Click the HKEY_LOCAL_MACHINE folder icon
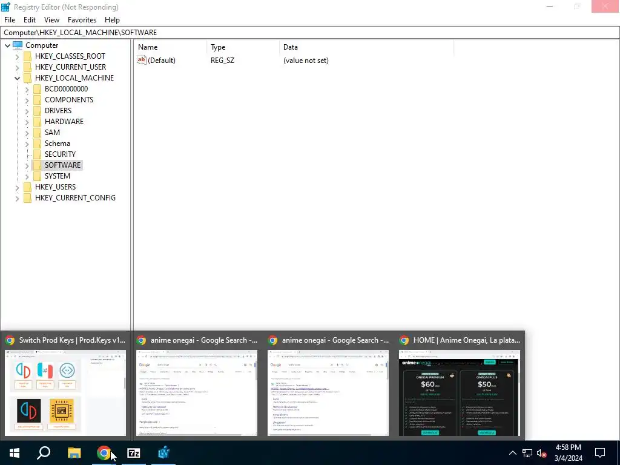Screen dimensions: 620x465 click(27, 78)
